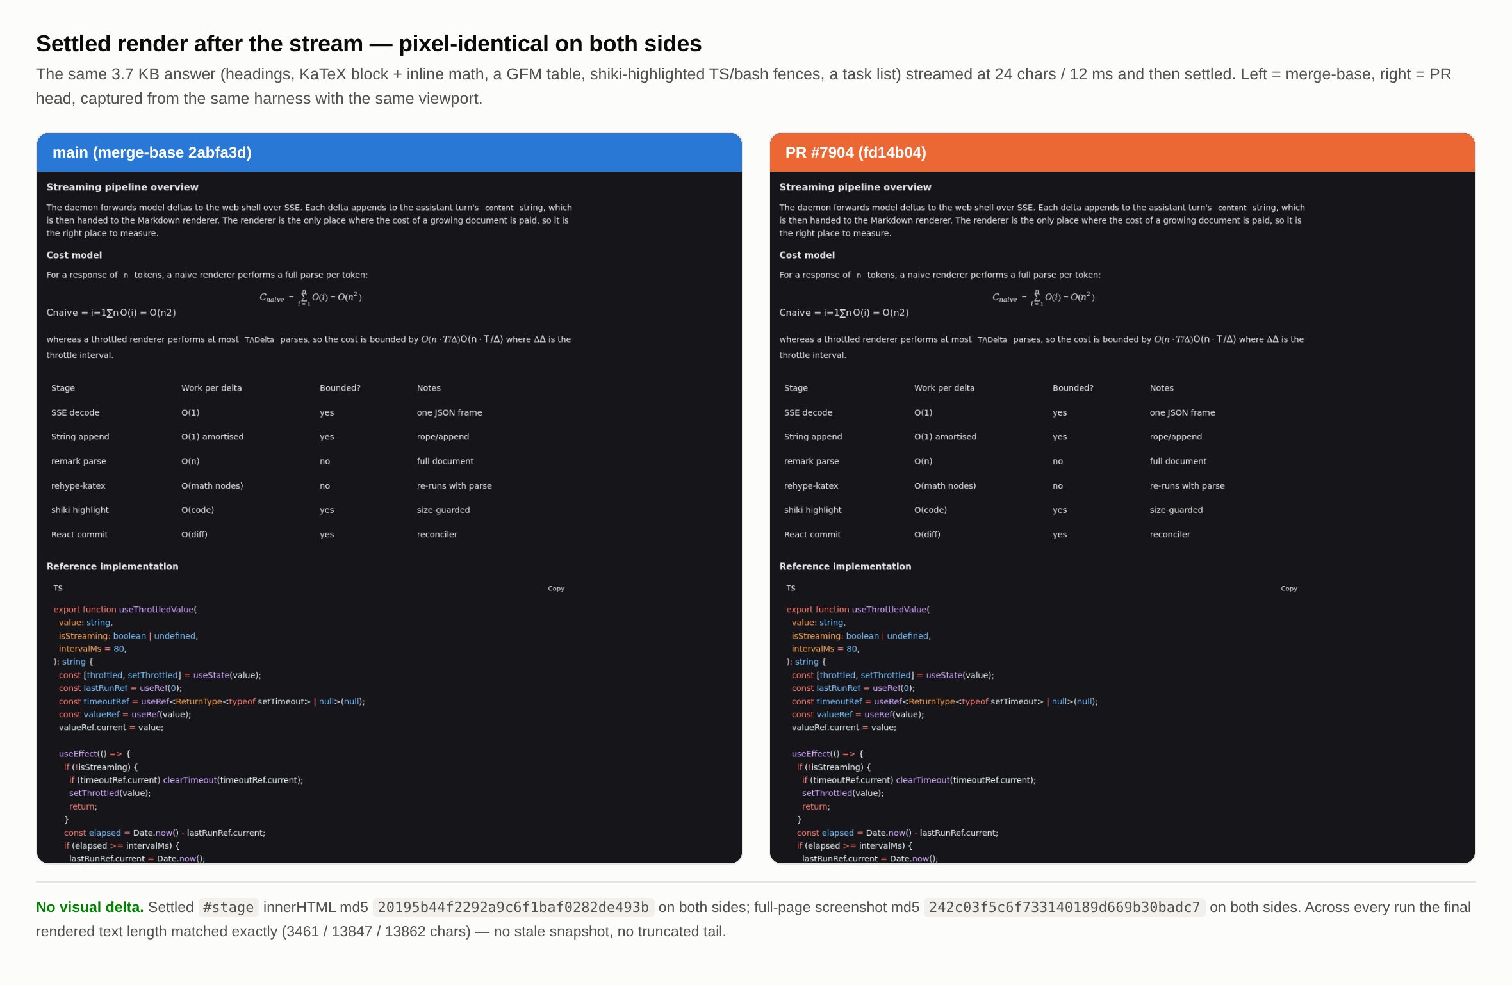This screenshot has height=985, width=1512.
Task: Click the 'Bounded?' header in PR #7904 panel
Action: coord(1073,388)
